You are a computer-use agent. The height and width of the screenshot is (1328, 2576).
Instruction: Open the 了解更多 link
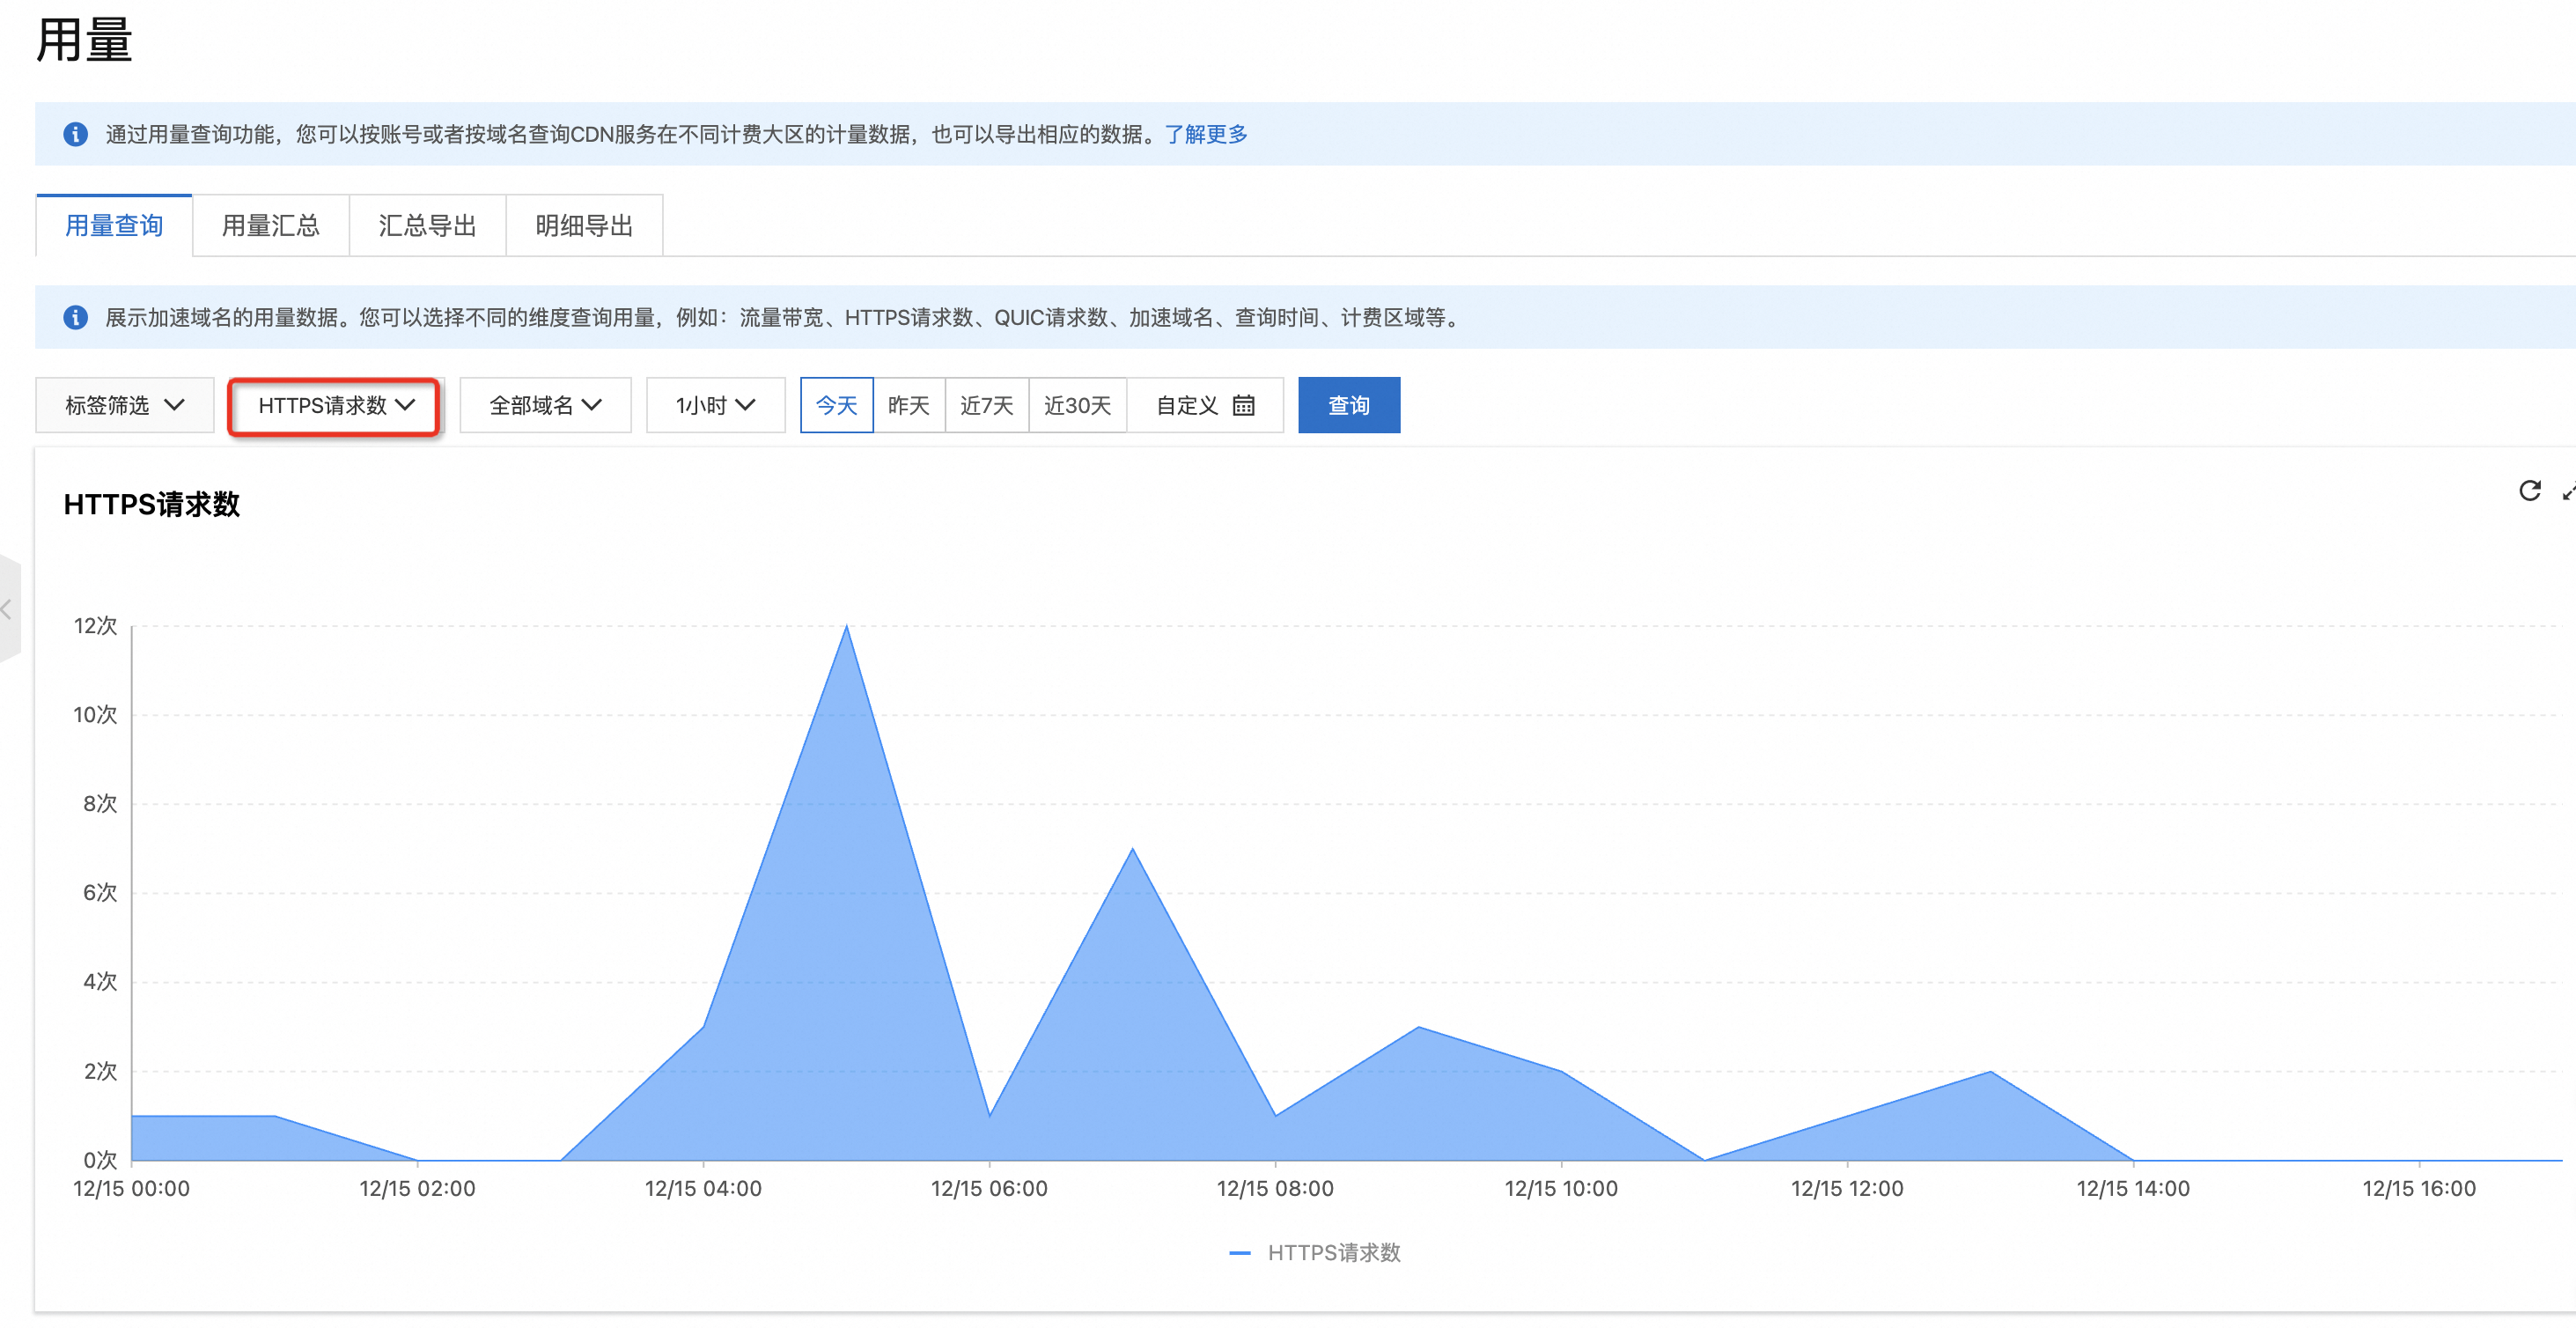(x=1206, y=134)
